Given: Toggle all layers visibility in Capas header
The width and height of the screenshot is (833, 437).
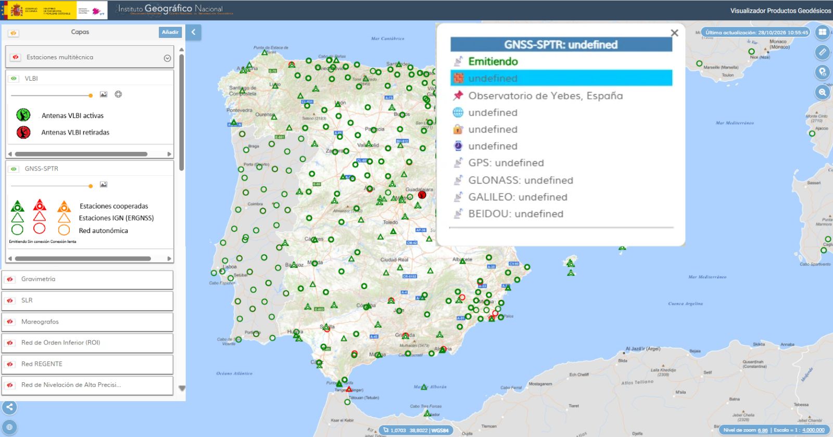Looking at the screenshot, I should 14,33.
